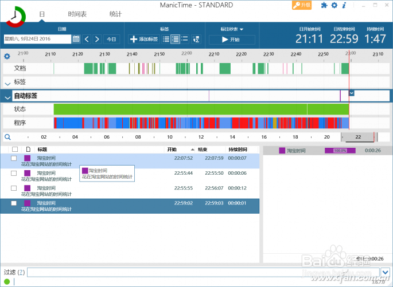The image size is (393, 287).
Task: Click purple swatch in 22:55:44 row
Action: [x=28, y=173]
